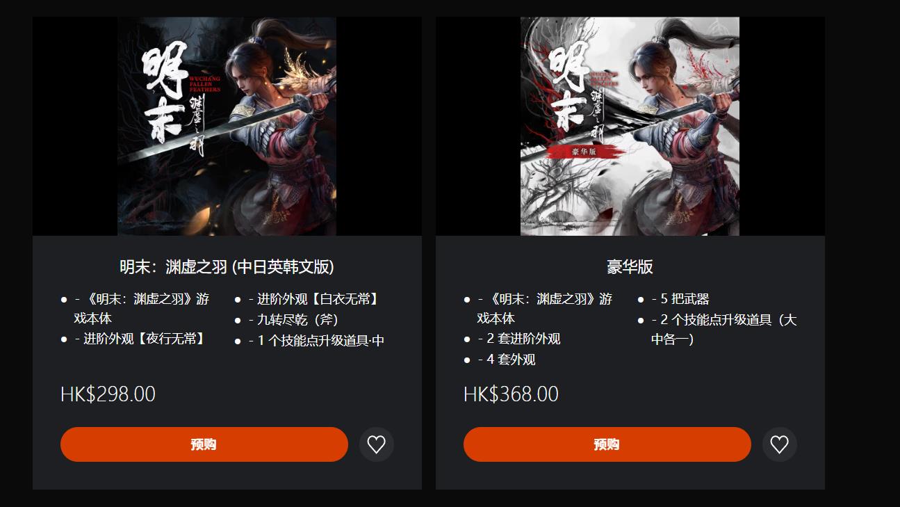Click the heart icon on 豪华版 card
Viewport: 900px width, 507px height.
click(779, 444)
